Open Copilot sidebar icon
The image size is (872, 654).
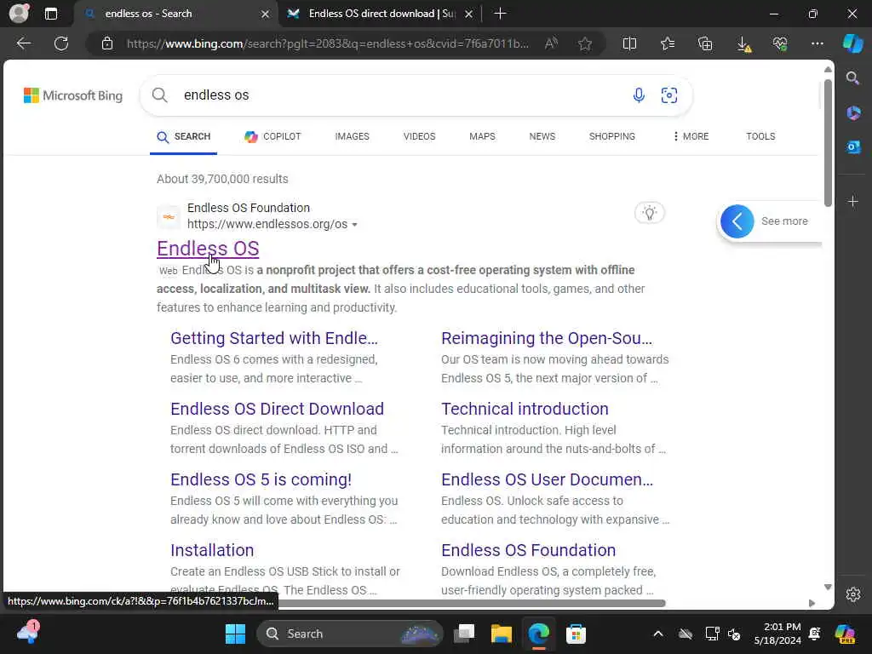pyautogui.click(x=852, y=43)
